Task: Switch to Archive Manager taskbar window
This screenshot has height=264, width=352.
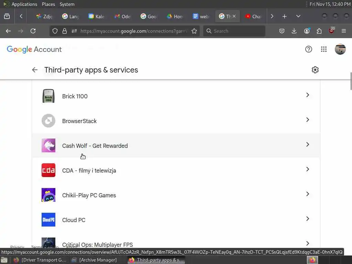Action: click(x=94, y=260)
